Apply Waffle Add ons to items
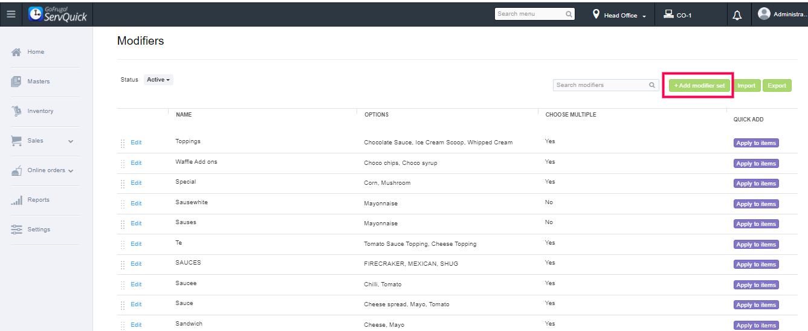808x331 pixels. coord(756,164)
